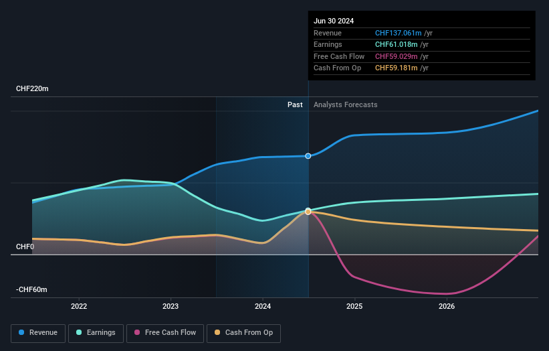Click the CHF59.029m free cash flow value
549x351 pixels.
(396, 56)
